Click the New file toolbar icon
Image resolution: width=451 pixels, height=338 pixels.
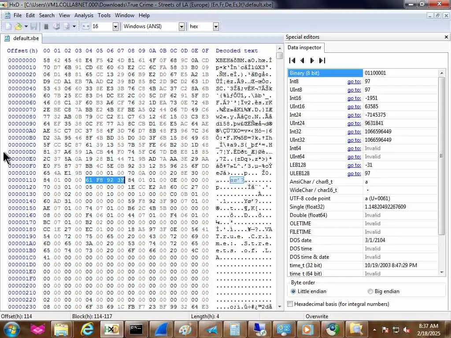(x=8, y=26)
